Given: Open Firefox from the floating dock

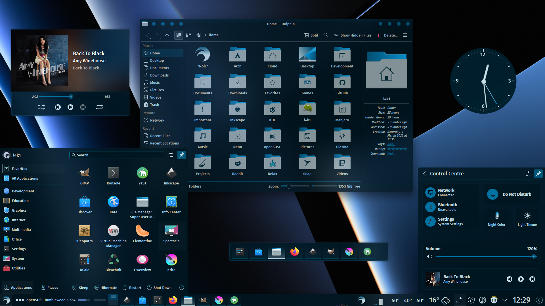Looking at the screenshot, I should [294, 252].
